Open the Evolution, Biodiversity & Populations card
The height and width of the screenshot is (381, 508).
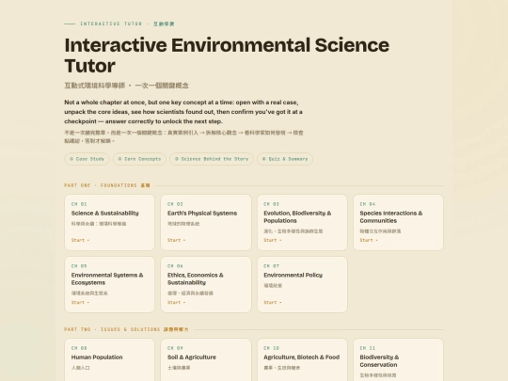tap(302, 222)
